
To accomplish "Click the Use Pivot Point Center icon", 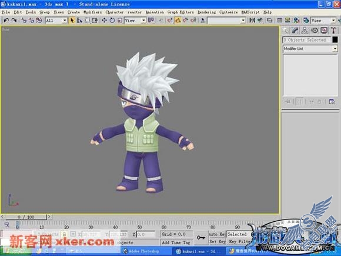I will 151,21.
